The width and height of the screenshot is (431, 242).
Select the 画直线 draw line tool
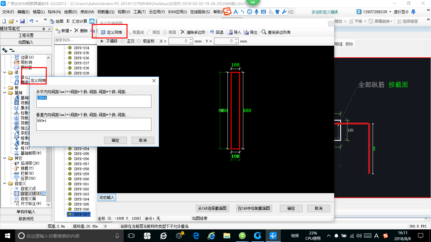click(136, 32)
